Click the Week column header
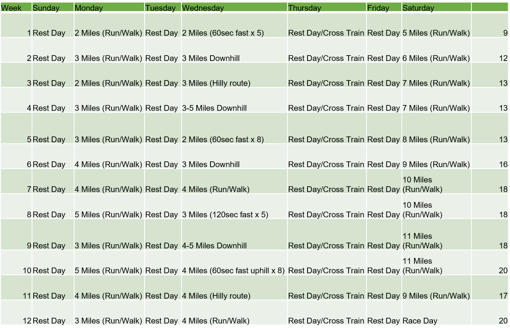The image size is (510, 330). pos(16,8)
